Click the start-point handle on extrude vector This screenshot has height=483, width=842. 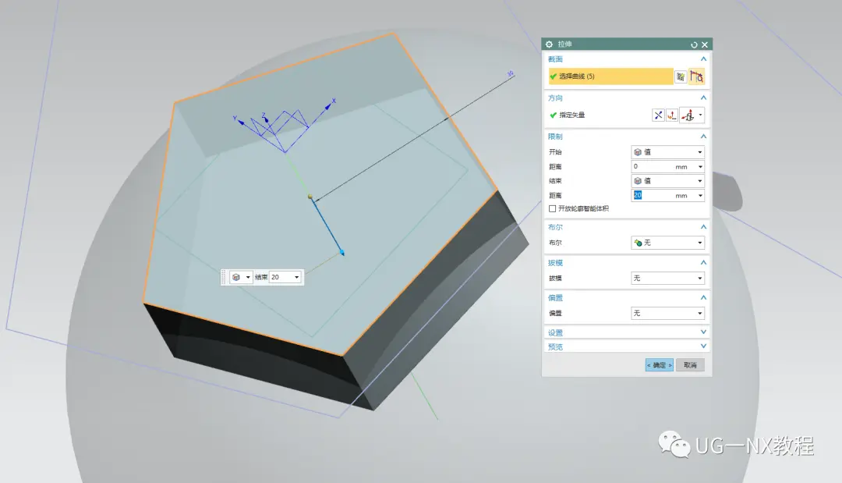pos(310,197)
